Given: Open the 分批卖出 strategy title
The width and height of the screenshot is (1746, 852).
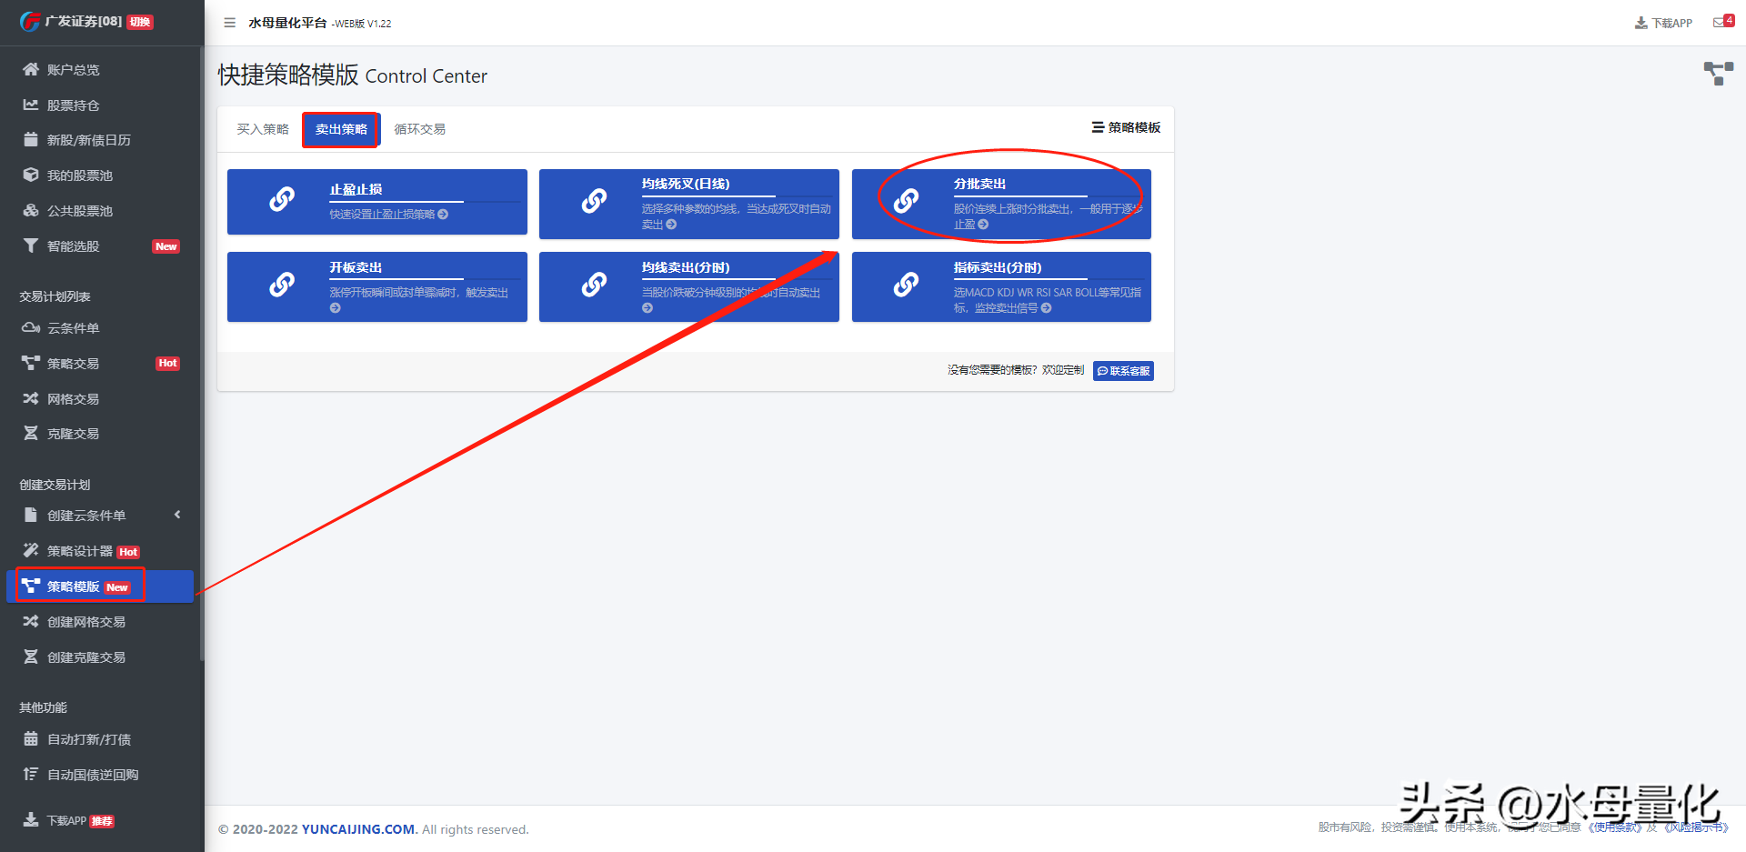Looking at the screenshot, I should click(979, 184).
